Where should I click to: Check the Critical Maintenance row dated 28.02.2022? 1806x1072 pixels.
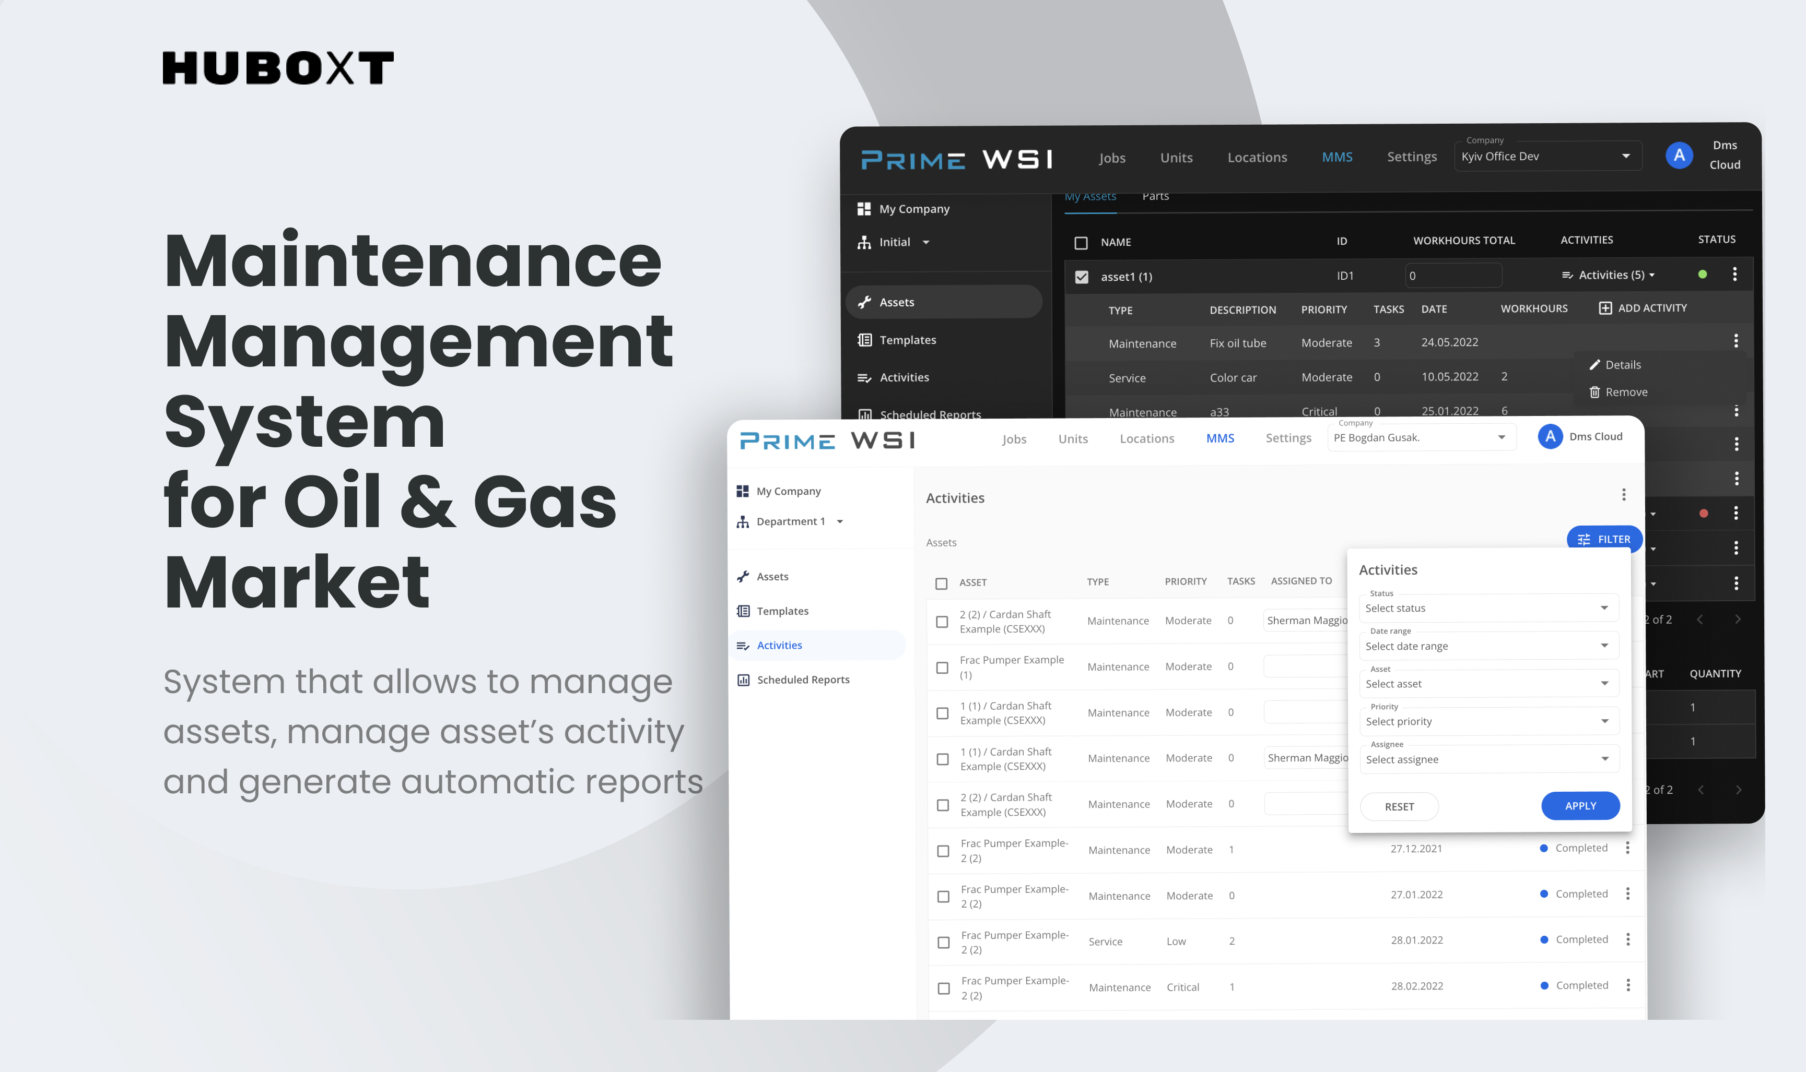[944, 988]
